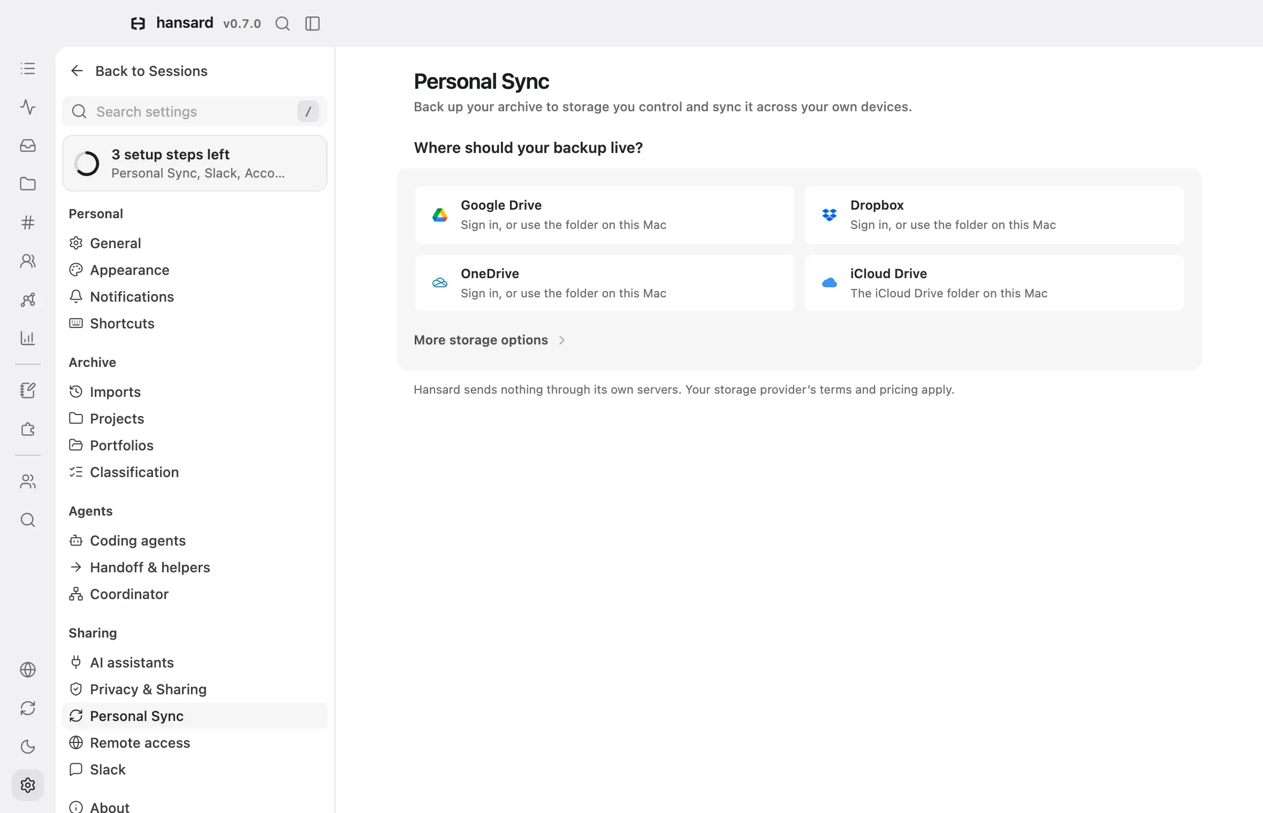Open the list icon in left rail

coord(28,68)
